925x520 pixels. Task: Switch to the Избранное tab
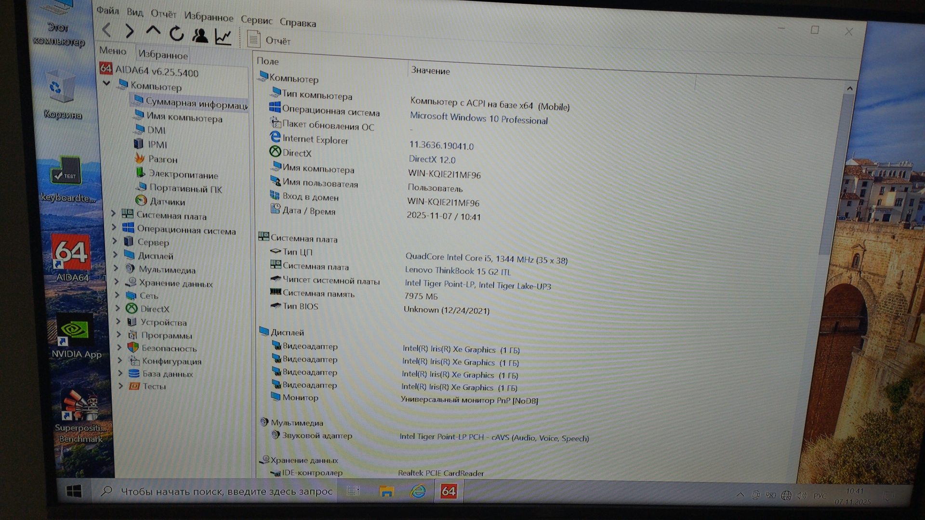163,55
